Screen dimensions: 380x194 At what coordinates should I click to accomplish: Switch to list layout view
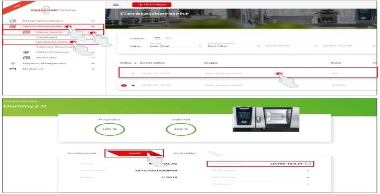click(157, 38)
